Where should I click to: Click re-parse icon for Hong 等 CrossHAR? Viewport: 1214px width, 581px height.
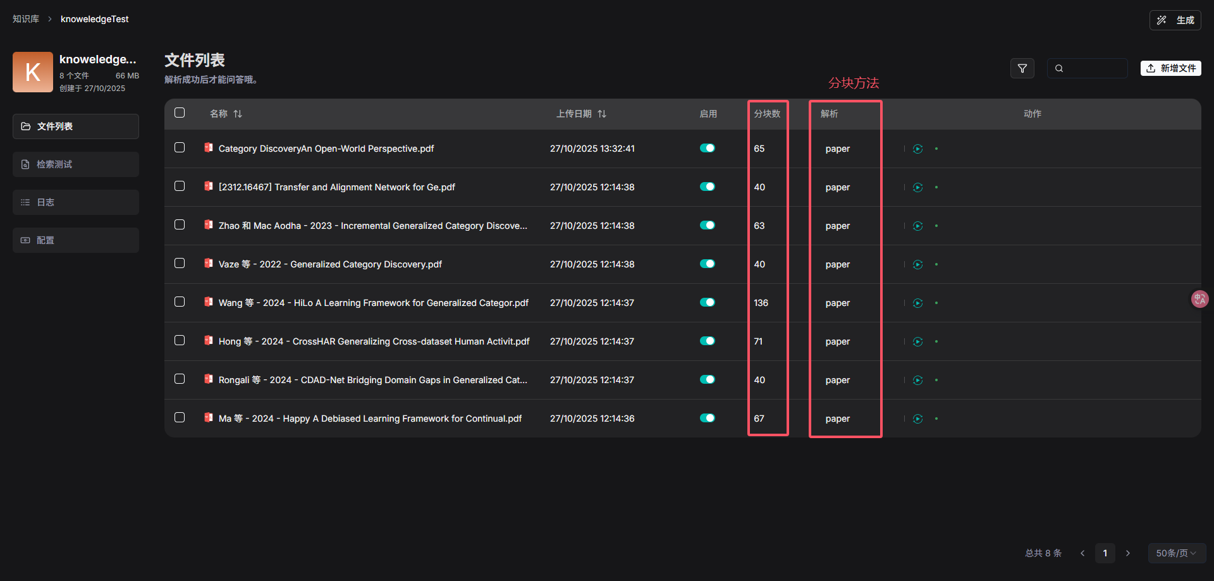[918, 342]
